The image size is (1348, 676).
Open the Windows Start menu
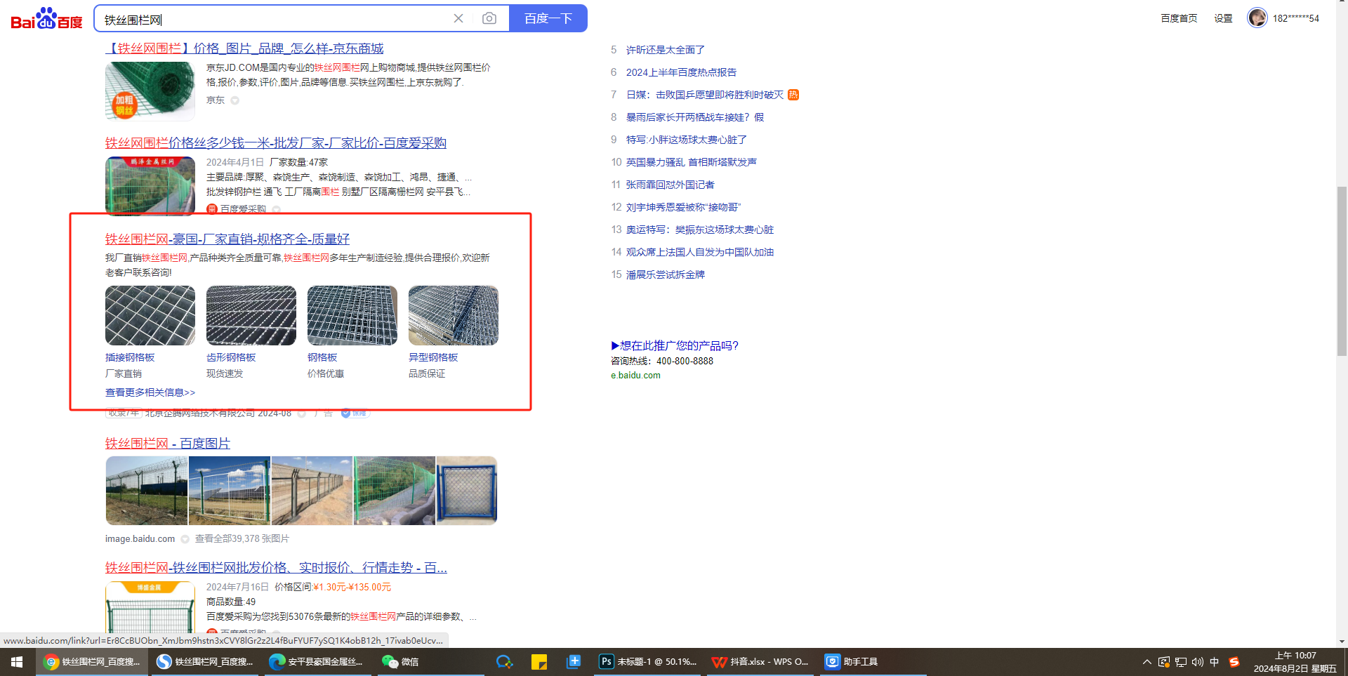tap(17, 662)
